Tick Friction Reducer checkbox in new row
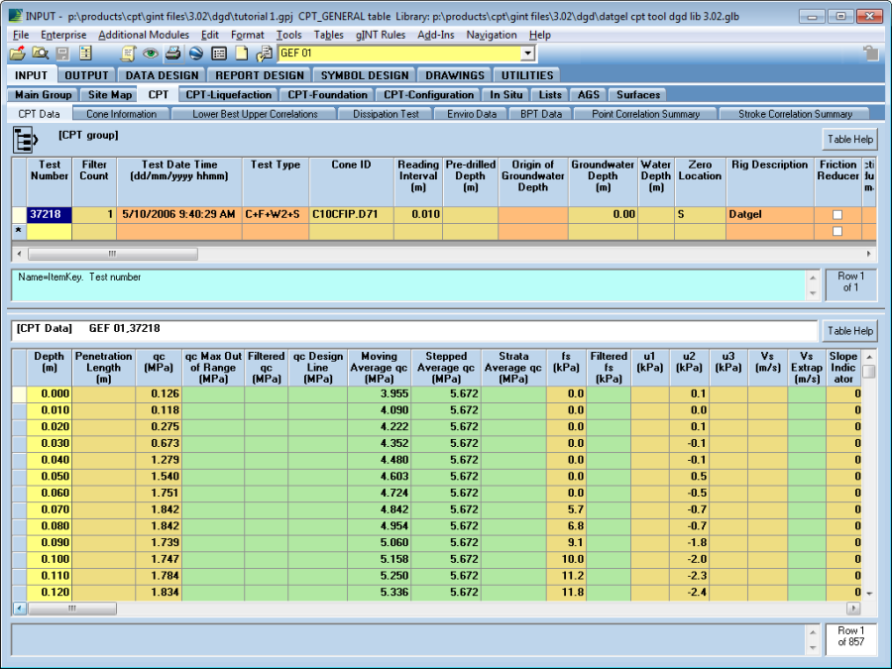The image size is (892, 669). click(838, 231)
